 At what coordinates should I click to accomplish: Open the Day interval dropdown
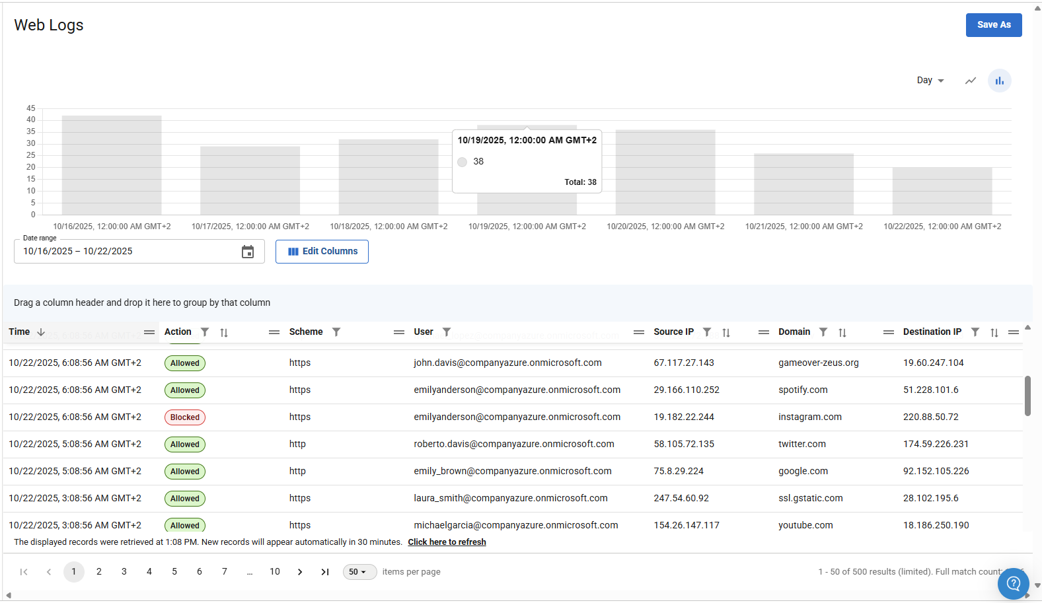point(930,81)
